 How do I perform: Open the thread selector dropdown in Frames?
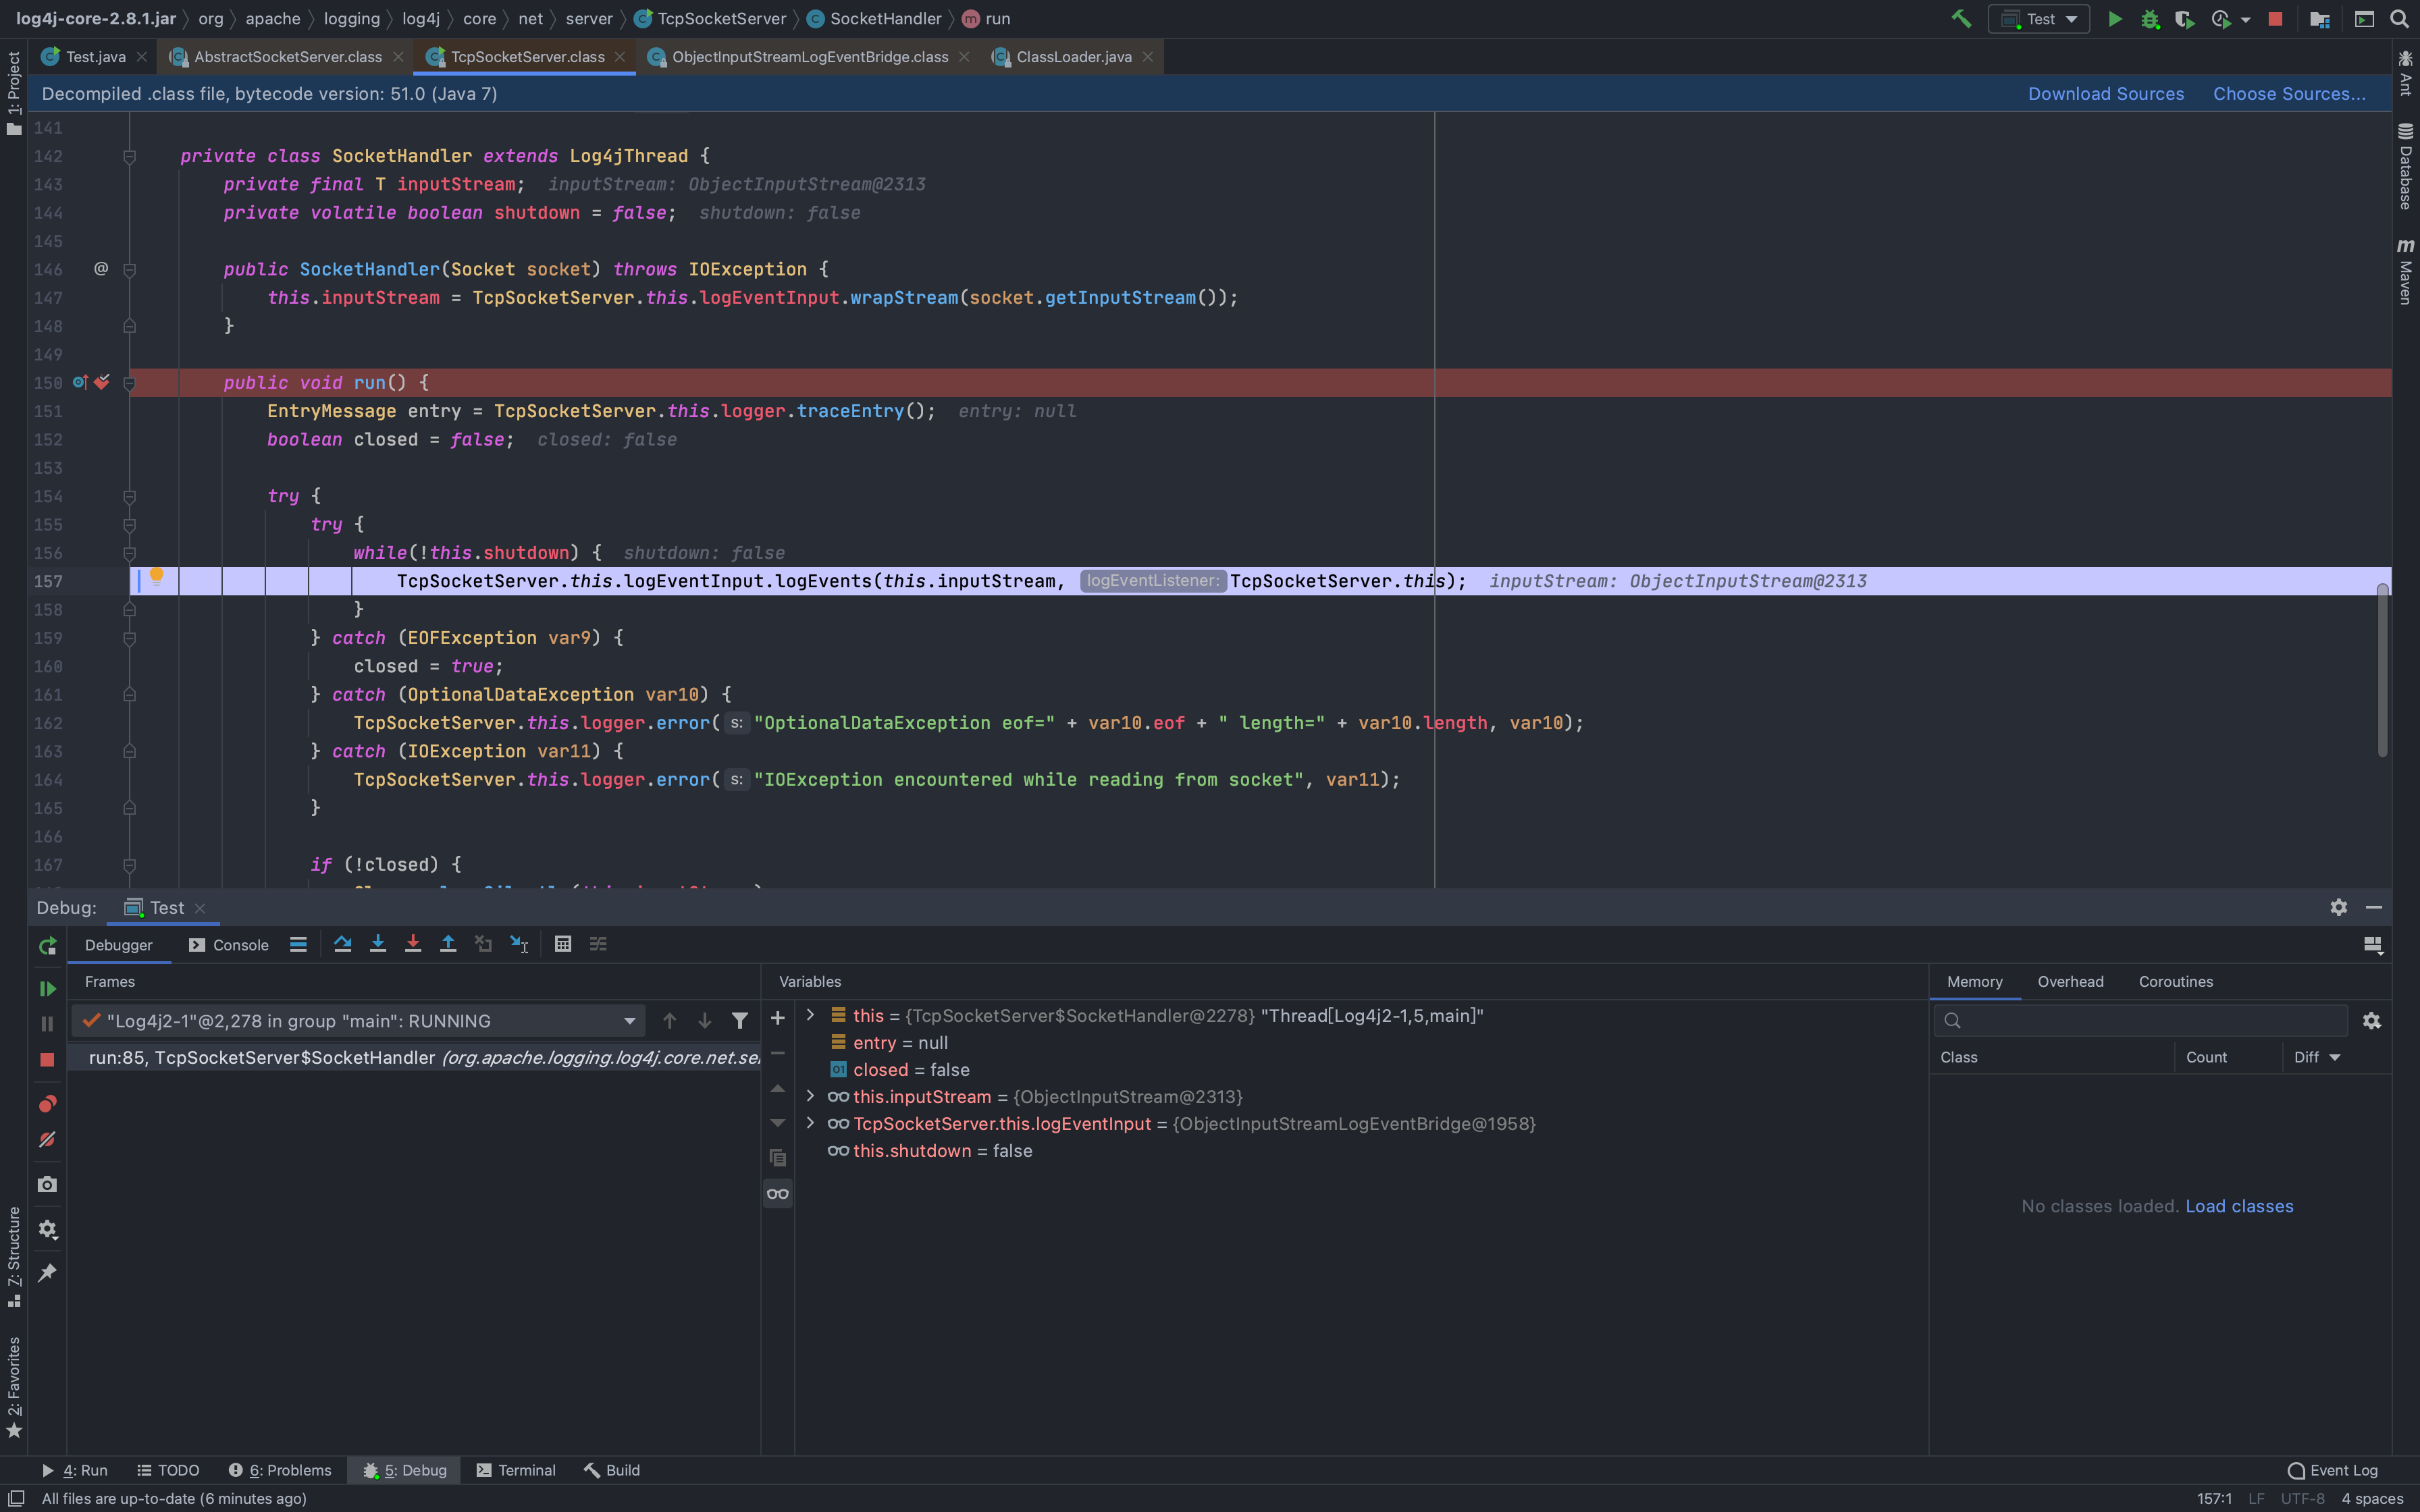629,1021
